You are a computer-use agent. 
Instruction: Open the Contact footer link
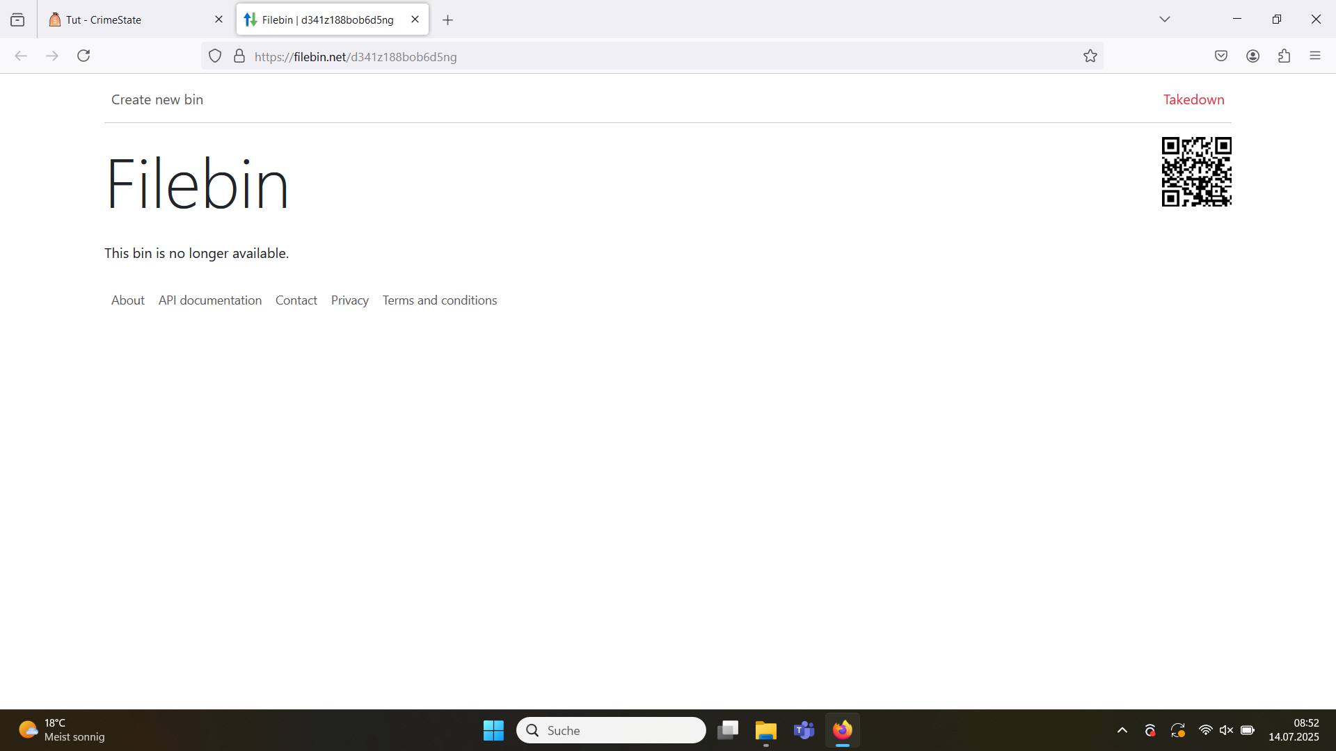tap(296, 300)
